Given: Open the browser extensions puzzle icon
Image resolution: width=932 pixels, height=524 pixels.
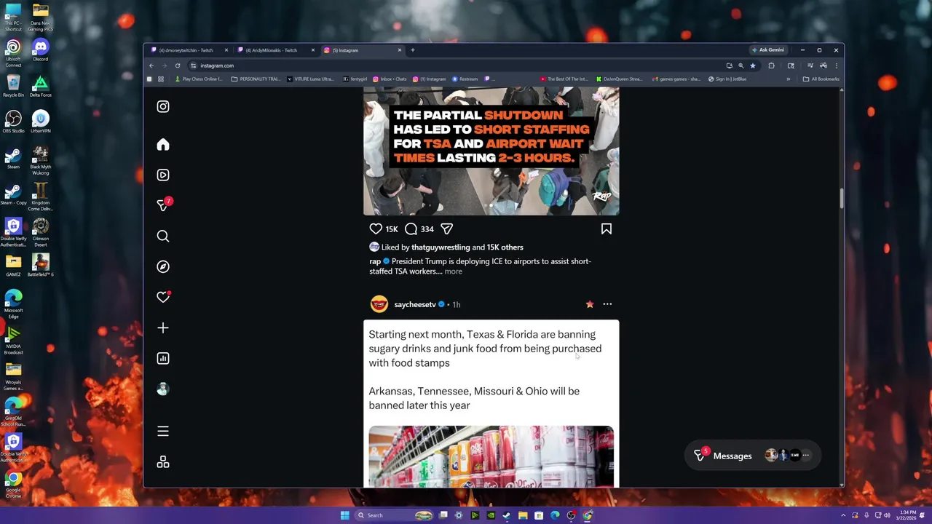Looking at the screenshot, I should pos(771,65).
